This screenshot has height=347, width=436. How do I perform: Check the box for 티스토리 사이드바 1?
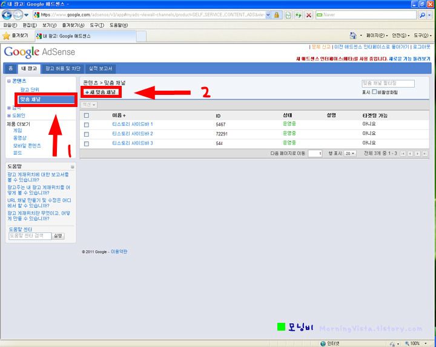click(87, 125)
